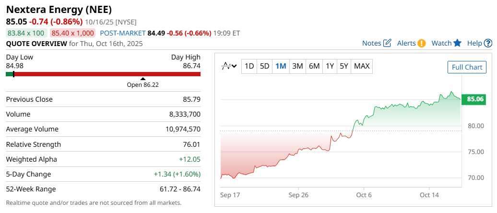Click the Open 86.22 triangle marker
This screenshot has height=213, width=497.
[142, 79]
